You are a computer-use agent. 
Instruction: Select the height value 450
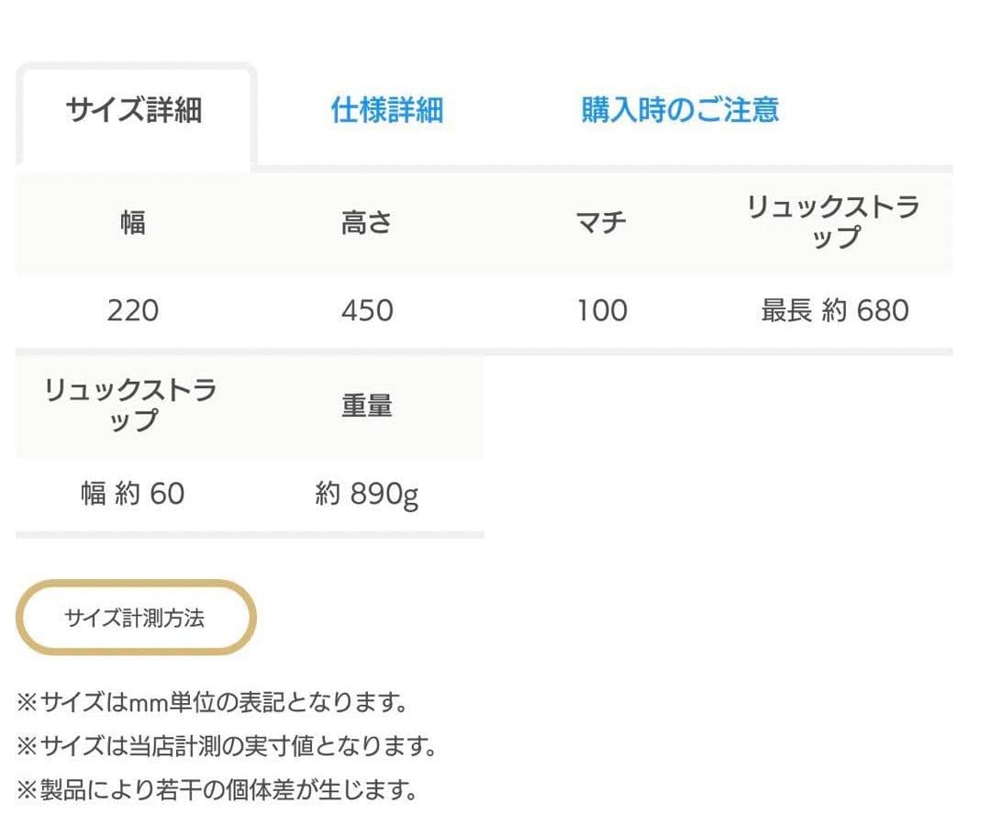click(x=365, y=311)
